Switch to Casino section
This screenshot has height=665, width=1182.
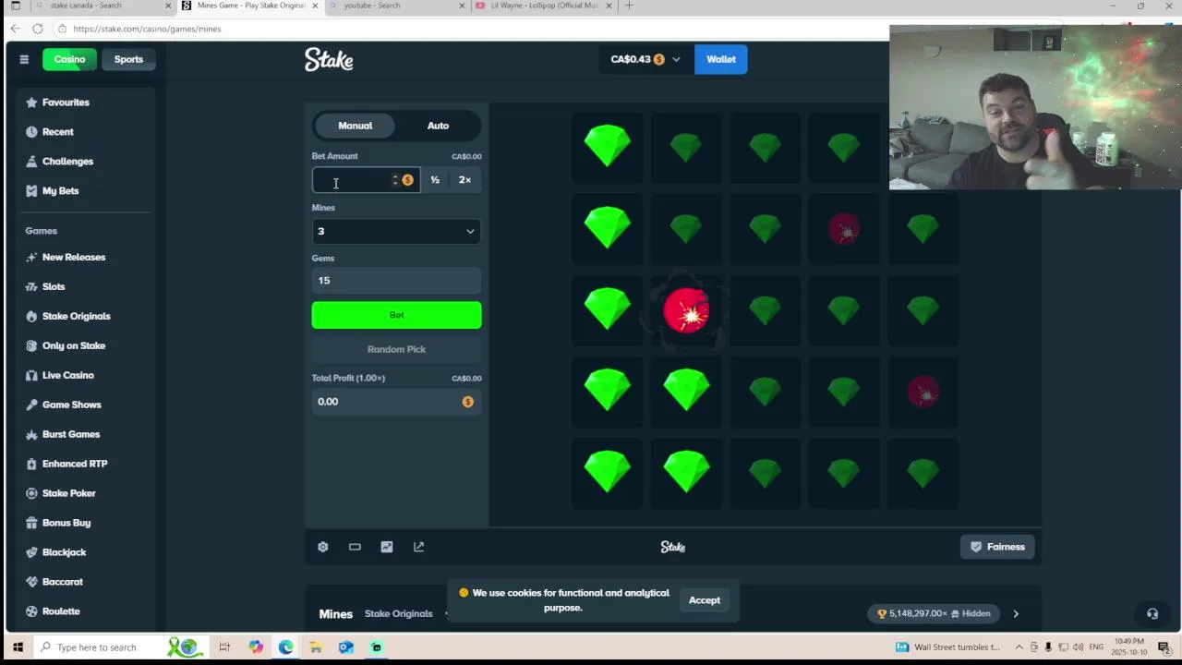[x=69, y=60]
